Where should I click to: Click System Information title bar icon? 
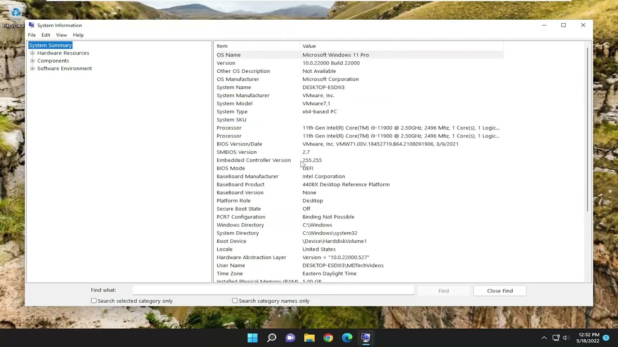pyautogui.click(x=31, y=25)
